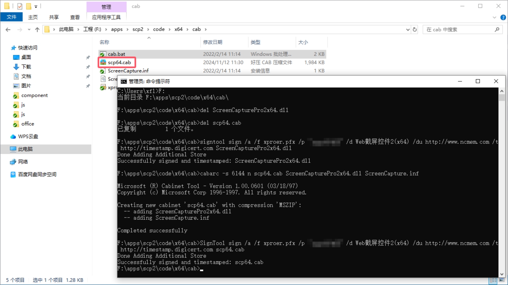Click the x64 breadcrumb segment
Image resolution: width=508 pixels, height=285 pixels.
[178, 29]
